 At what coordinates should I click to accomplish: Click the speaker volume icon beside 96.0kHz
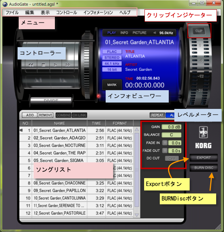(x=155, y=33)
